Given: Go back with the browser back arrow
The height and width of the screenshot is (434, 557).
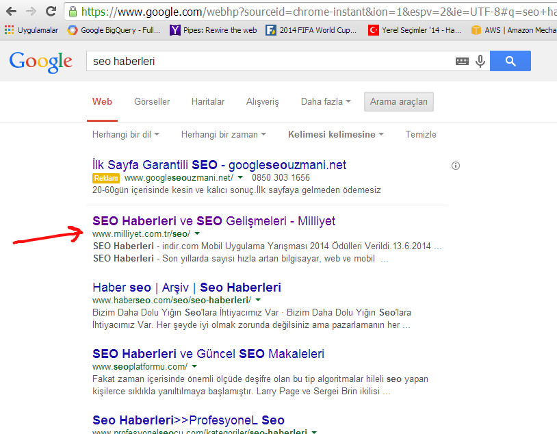Looking at the screenshot, I should 11,12.
